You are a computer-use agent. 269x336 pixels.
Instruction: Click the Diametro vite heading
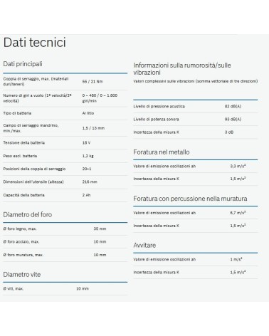22,275
